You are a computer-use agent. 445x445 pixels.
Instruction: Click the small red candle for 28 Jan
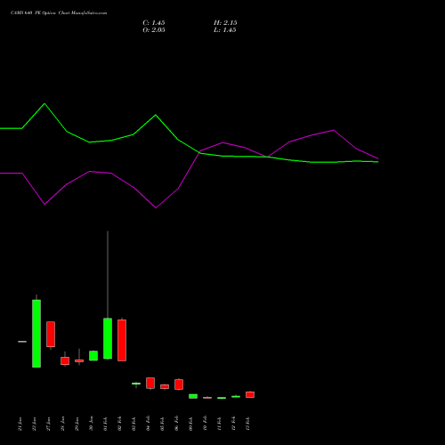pyautogui.click(x=65, y=360)
